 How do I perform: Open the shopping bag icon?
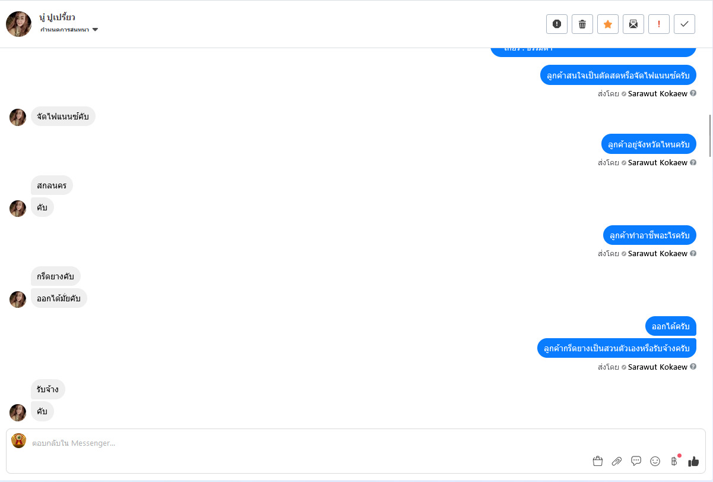598,461
